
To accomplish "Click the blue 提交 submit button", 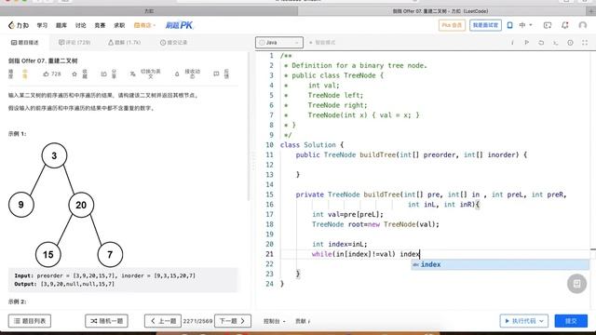I will 571,321.
